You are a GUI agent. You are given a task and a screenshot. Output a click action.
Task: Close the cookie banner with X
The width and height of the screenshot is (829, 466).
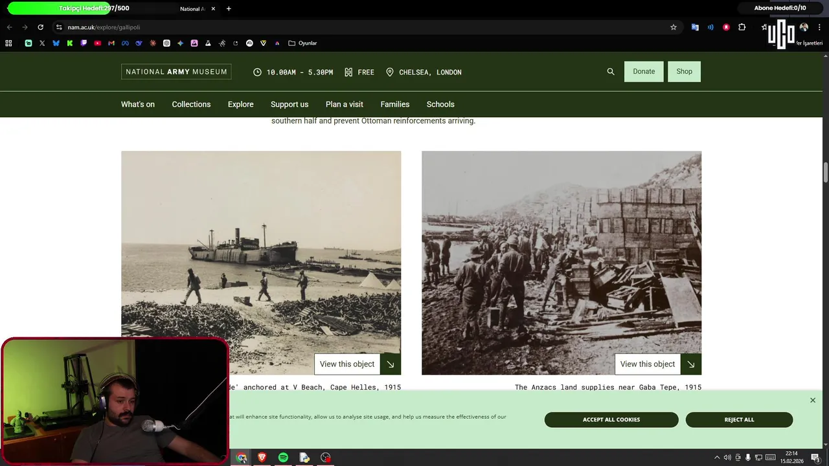click(813, 400)
